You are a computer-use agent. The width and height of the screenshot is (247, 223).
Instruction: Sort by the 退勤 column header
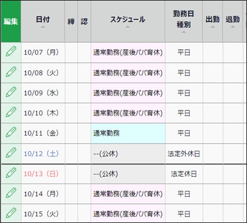pyautogui.click(x=233, y=21)
